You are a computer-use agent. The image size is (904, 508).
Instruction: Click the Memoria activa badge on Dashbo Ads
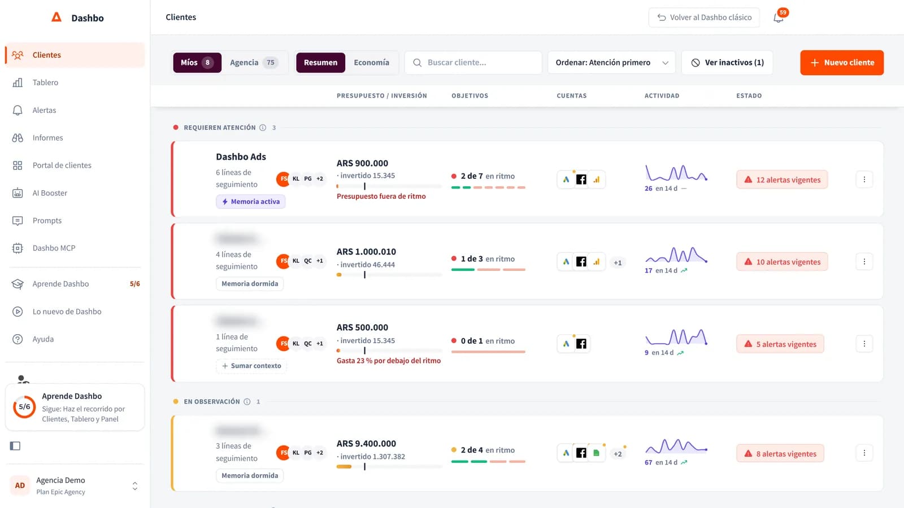point(250,202)
